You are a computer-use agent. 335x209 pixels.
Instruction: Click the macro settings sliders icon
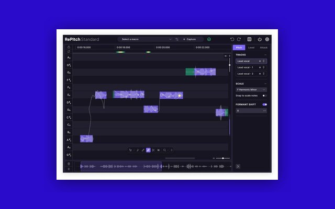tap(177, 39)
